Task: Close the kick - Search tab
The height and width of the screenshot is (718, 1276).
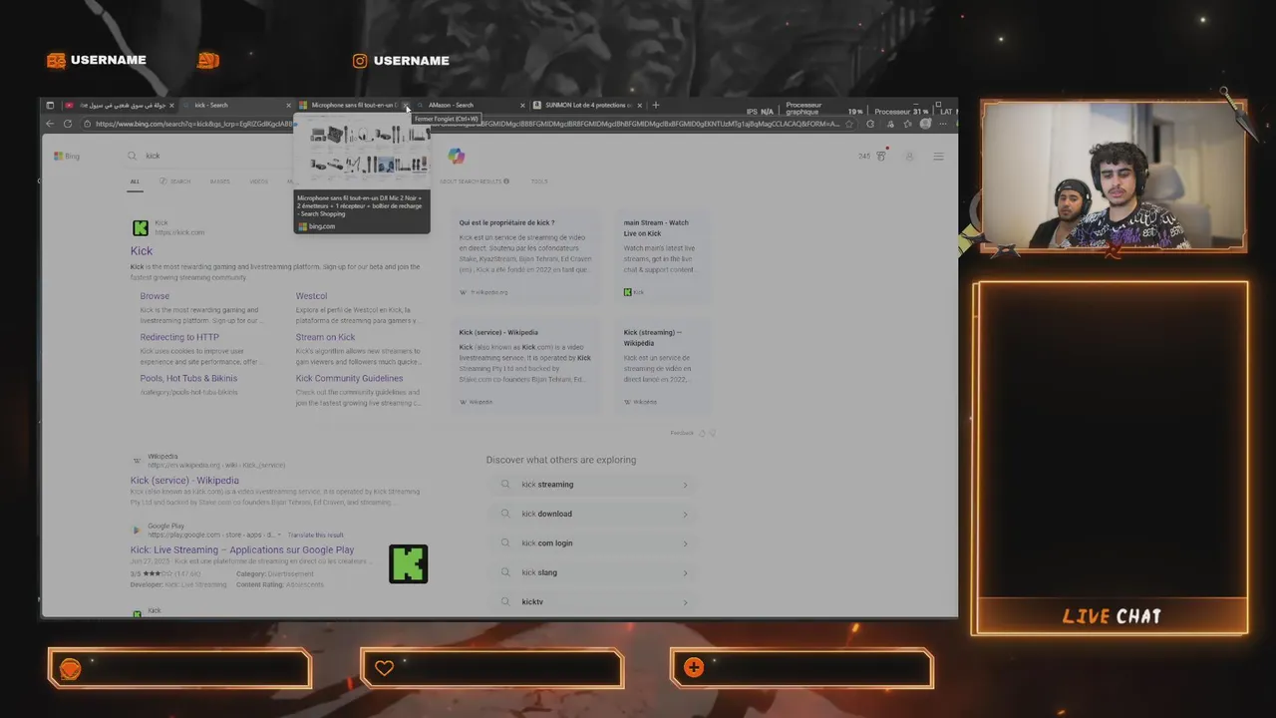Action: click(289, 105)
